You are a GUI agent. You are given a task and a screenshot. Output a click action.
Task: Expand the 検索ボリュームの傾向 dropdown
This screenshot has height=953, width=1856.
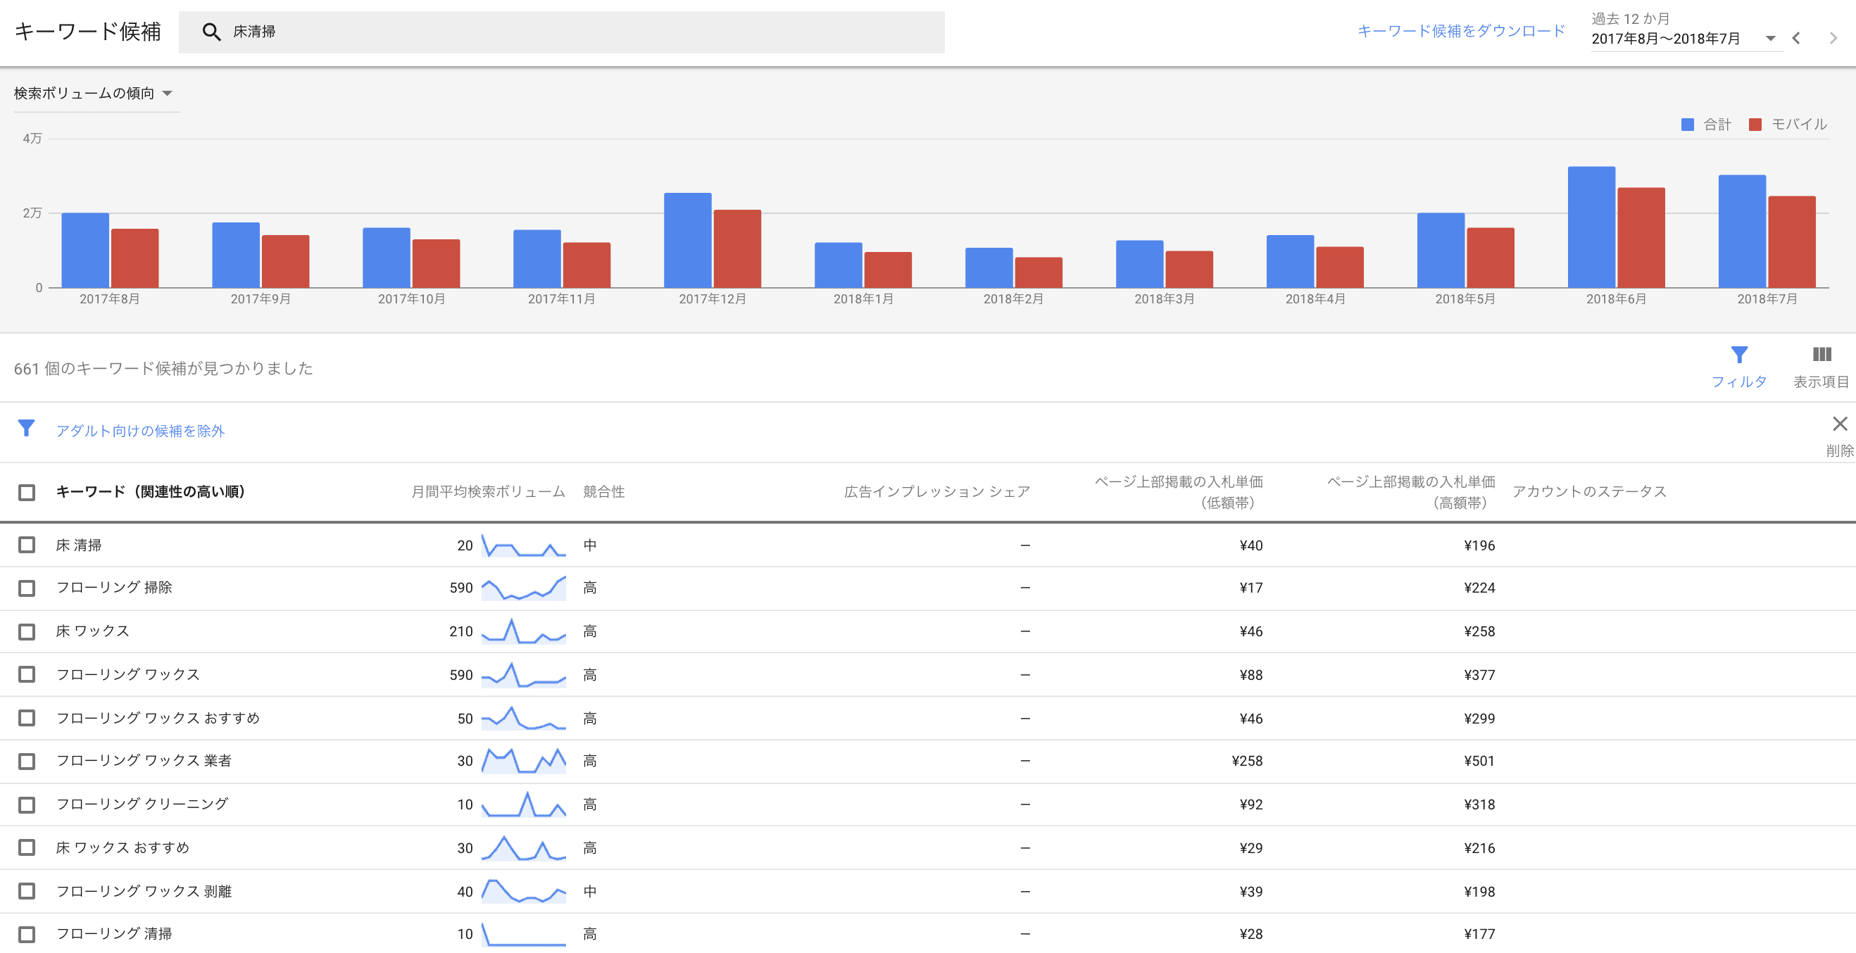click(94, 94)
